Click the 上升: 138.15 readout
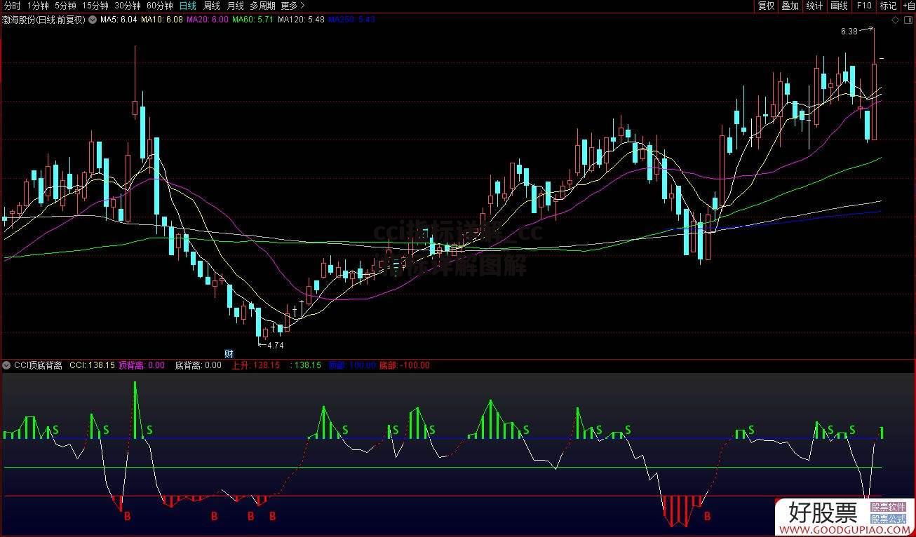The height and width of the screenshot is (537, 916). click(x=256, y=365)
